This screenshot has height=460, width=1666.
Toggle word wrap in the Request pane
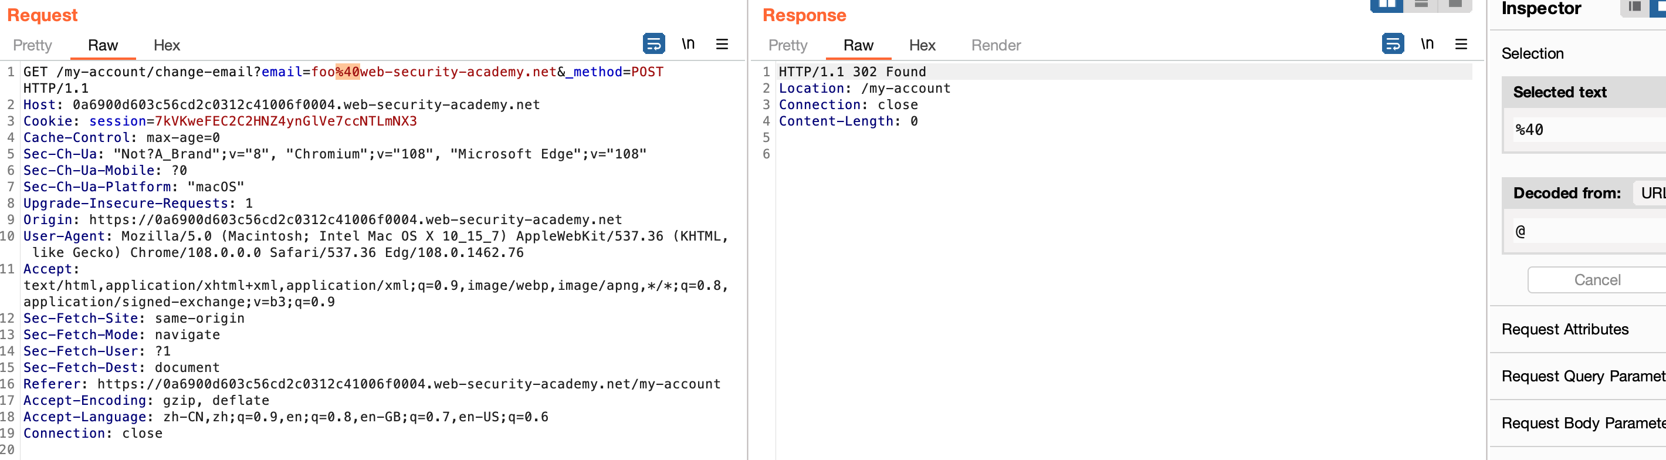pos(654,44)
